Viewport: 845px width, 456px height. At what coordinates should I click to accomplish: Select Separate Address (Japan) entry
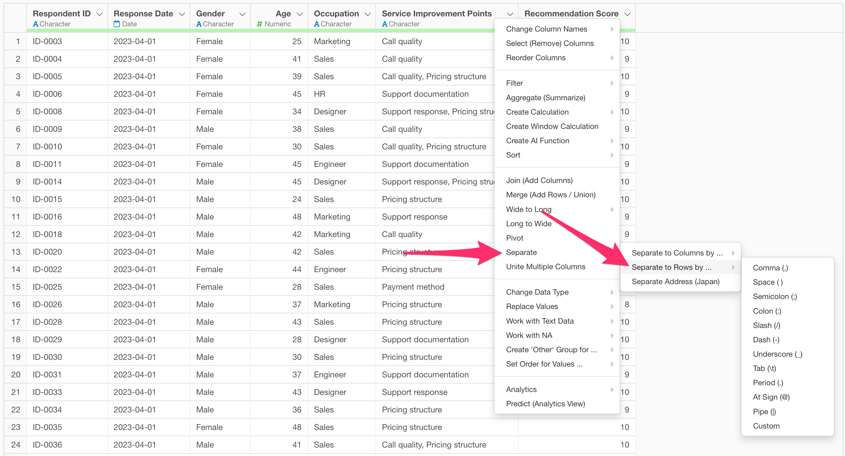675,281
